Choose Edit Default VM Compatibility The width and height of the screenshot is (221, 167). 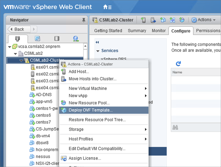[x=104, y=149]
